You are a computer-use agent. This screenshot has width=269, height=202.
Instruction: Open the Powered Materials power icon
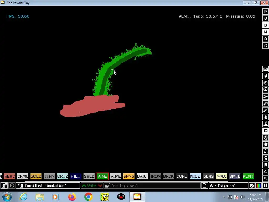265,83
